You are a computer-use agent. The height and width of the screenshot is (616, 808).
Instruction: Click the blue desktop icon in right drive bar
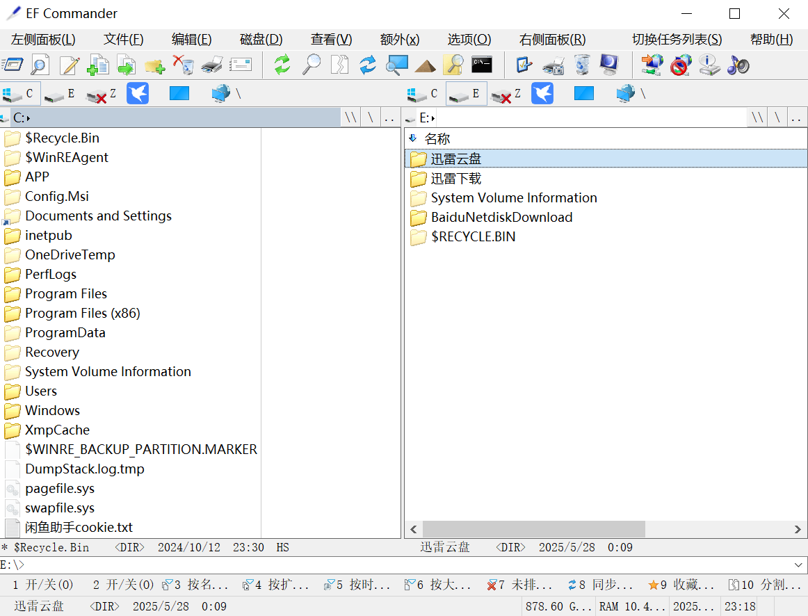click(584, 93)
